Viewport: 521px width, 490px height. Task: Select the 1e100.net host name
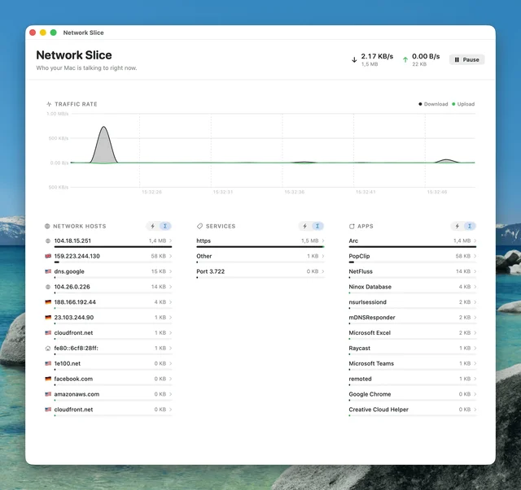[67, 363]
